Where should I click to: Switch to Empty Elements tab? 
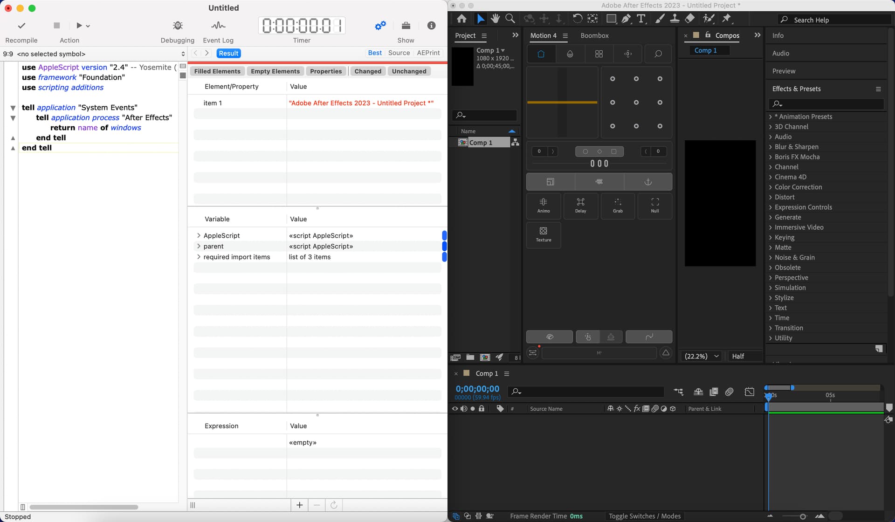click(275, 71)
